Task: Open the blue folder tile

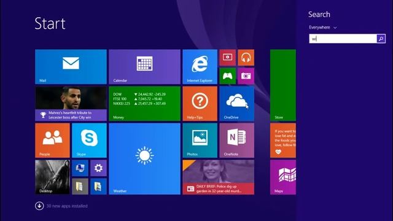Action: 98,187
